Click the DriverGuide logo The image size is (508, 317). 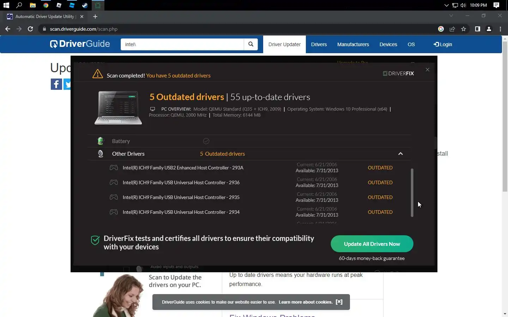(x=80, y=44)
